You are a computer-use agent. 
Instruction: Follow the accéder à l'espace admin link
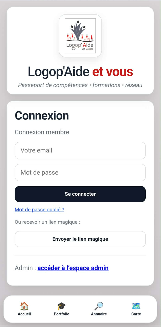73,268
